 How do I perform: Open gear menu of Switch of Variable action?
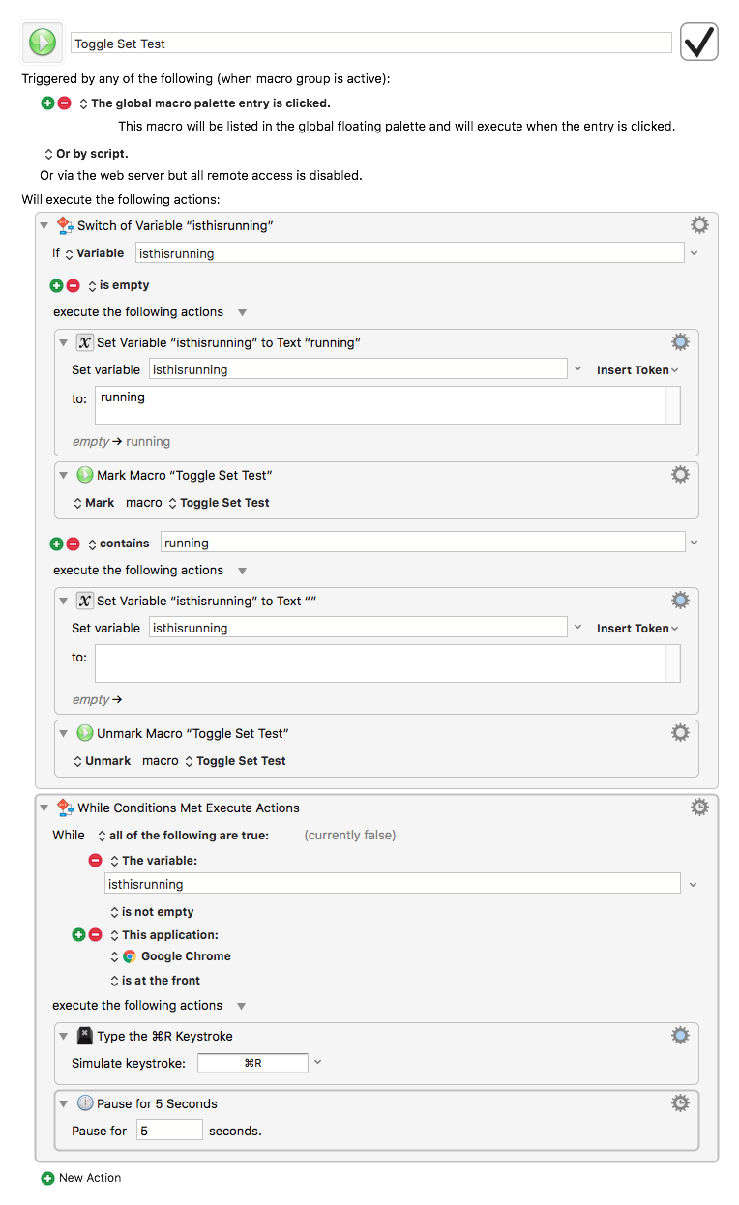tap(699, 224)
